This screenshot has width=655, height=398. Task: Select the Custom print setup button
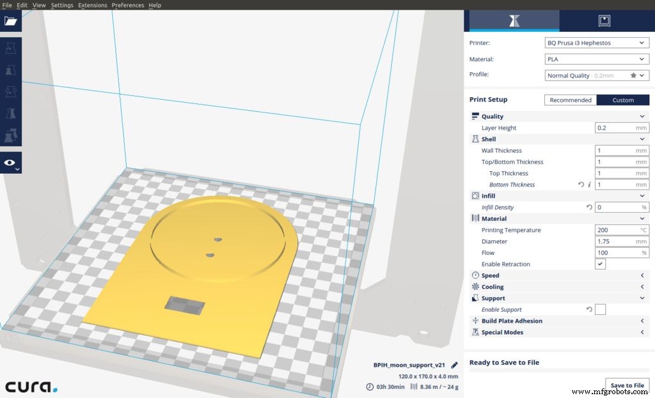pyautogui.click(x=623, y=100)
